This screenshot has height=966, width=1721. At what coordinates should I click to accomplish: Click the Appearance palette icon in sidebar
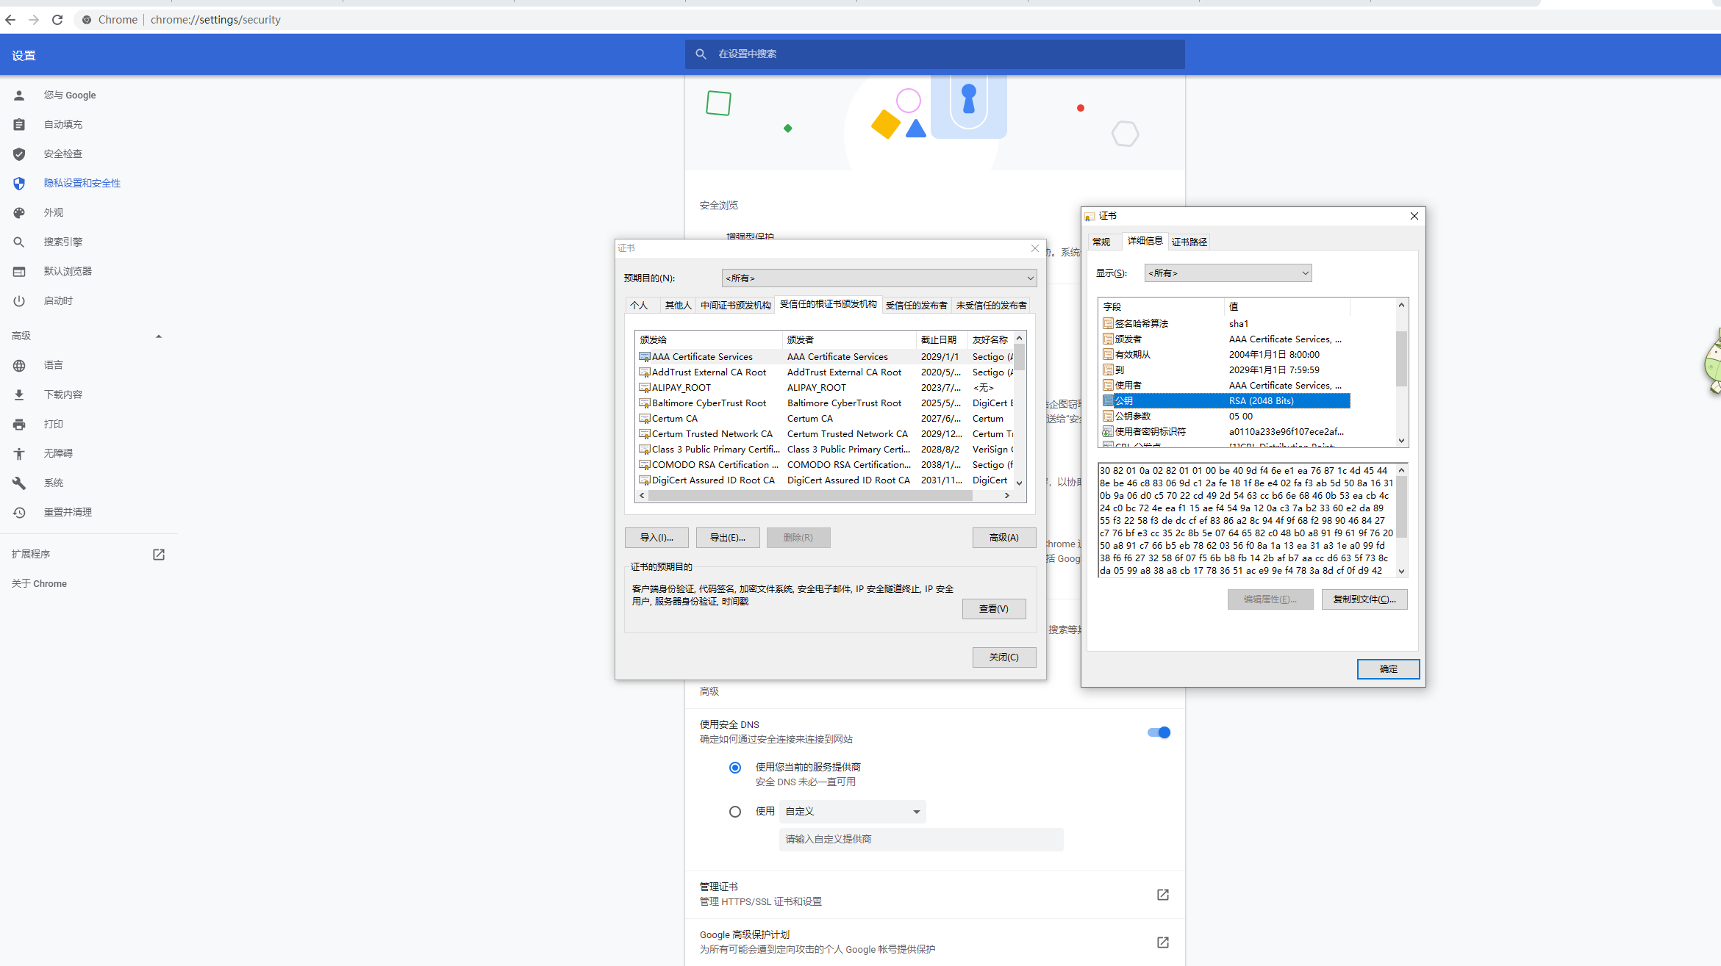[x=19, y=213]
